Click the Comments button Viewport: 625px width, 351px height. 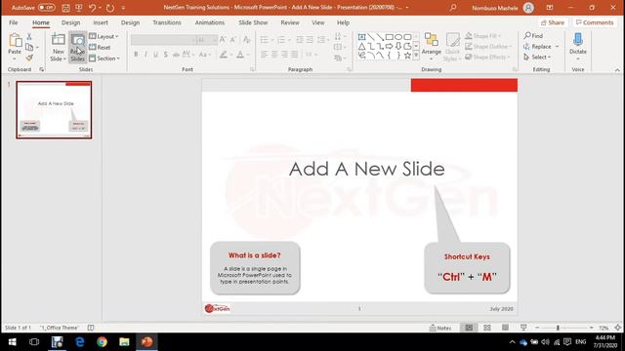[595, 22]
